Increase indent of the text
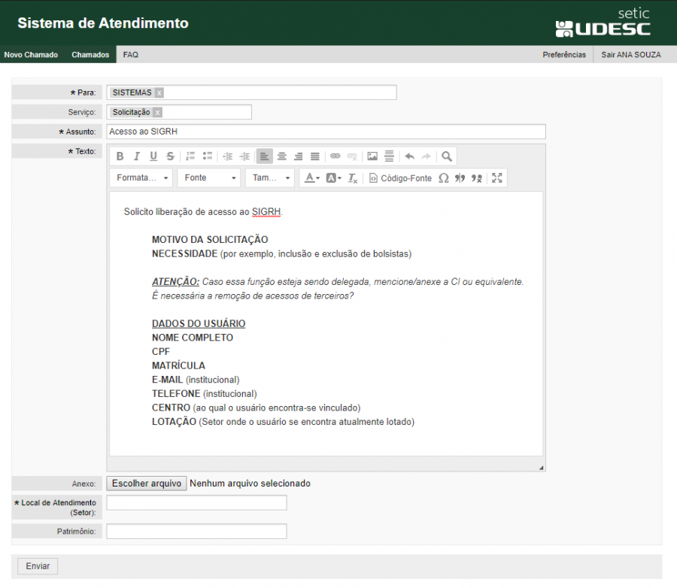 point(244,156)
